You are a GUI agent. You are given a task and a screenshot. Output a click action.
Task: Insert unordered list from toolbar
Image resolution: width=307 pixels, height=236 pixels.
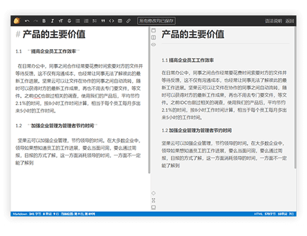(78, 21)
